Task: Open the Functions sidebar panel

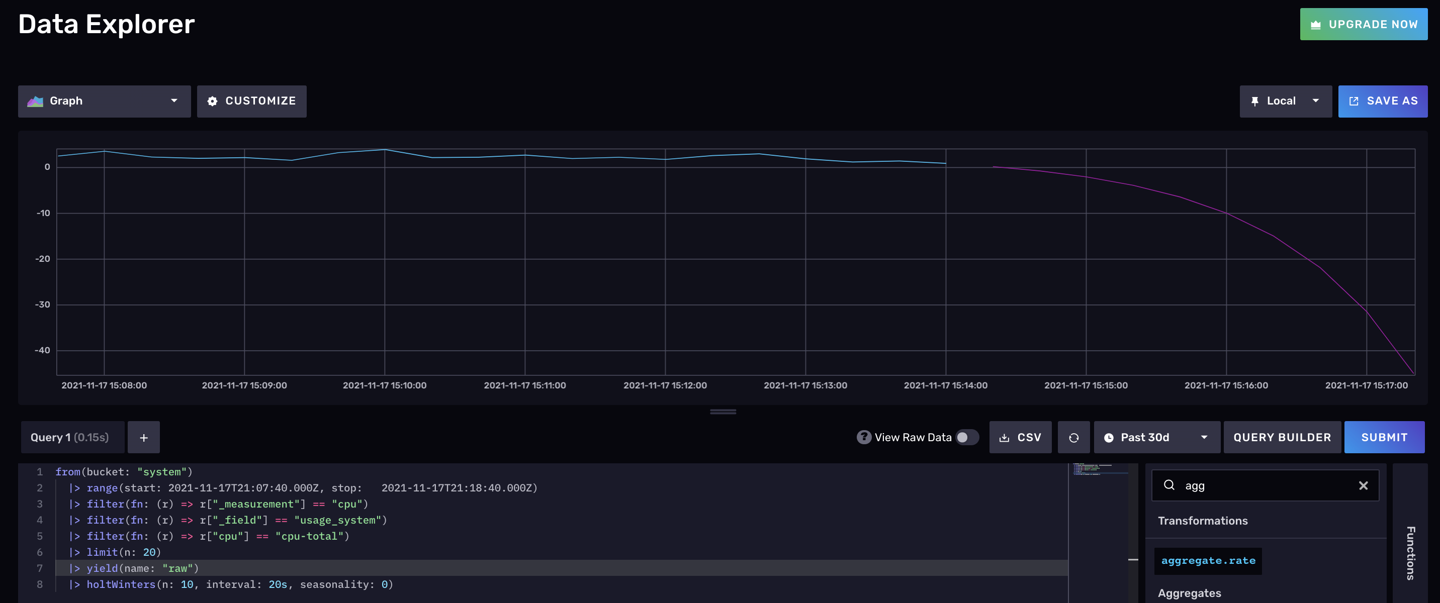Action: 1412,553
